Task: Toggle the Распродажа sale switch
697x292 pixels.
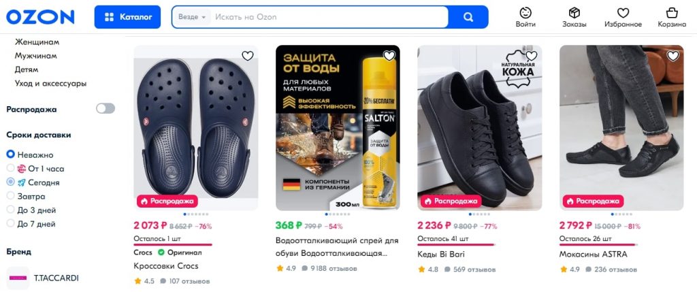Action: pos(106,108)
